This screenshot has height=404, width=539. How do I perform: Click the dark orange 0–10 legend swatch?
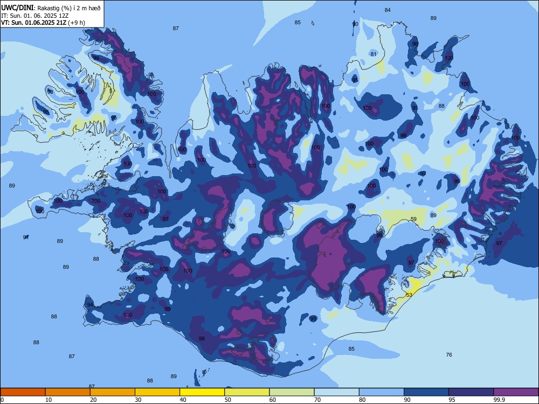pyautogui.click(x=23, y=392)
